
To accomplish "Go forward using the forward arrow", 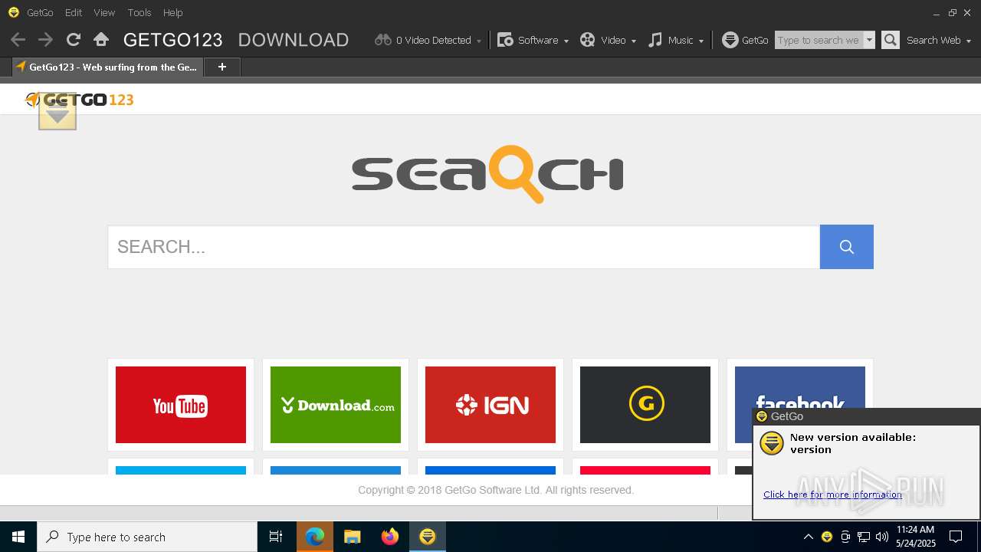I will pos(46,40).
